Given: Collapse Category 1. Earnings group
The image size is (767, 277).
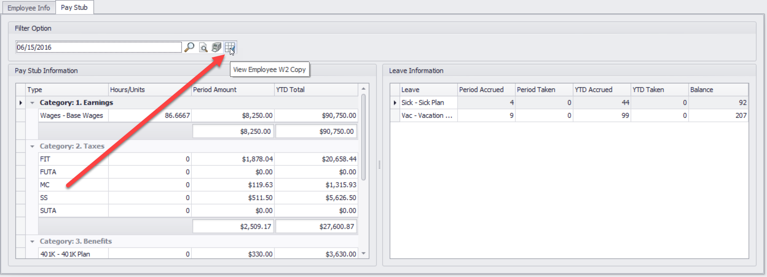Looking at the screenshot, I should tap(32, 103).
